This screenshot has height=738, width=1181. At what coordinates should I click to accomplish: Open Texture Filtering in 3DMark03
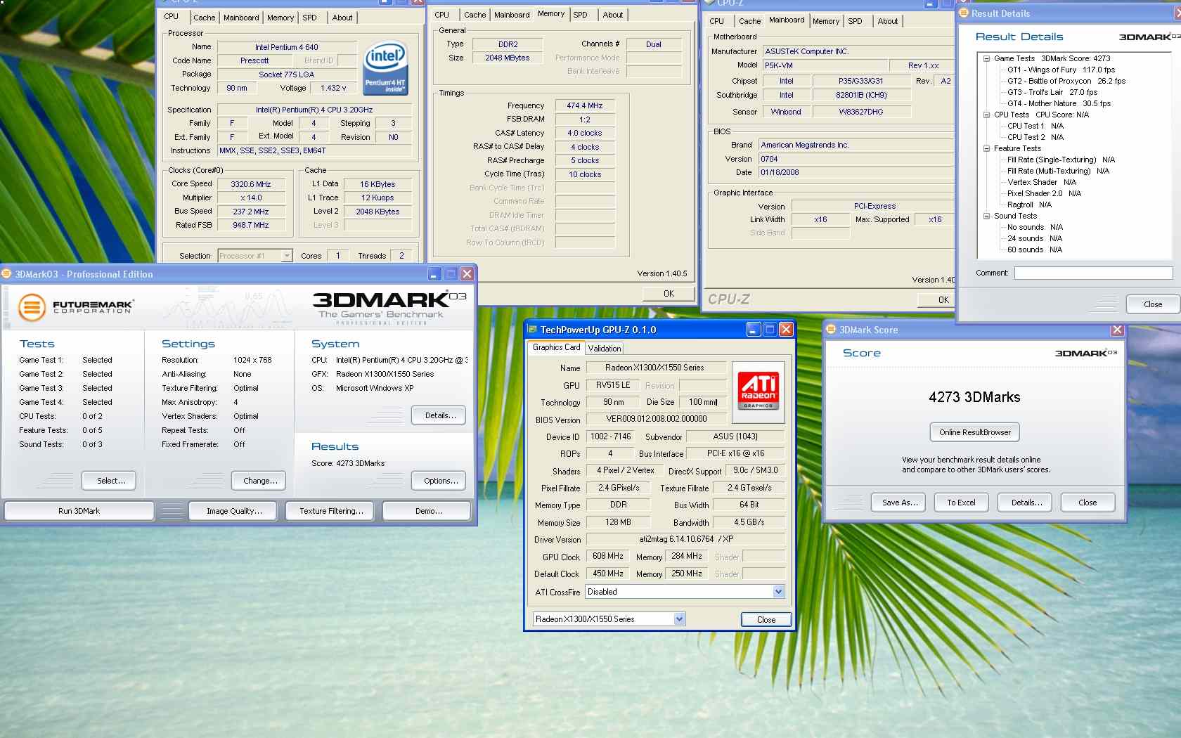coord(331,511)
